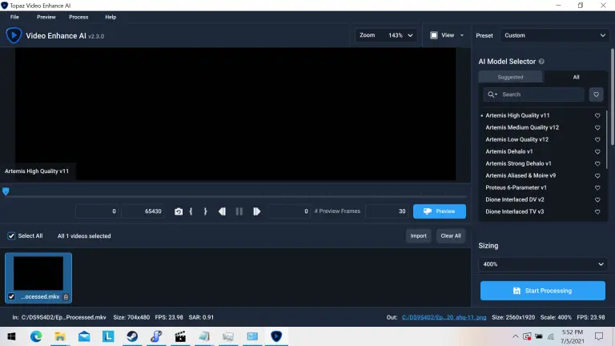This screenshot has height=346, width=615.
Task: Favorite Dione Interlaced DV v2 model
Action: point(597,199)
